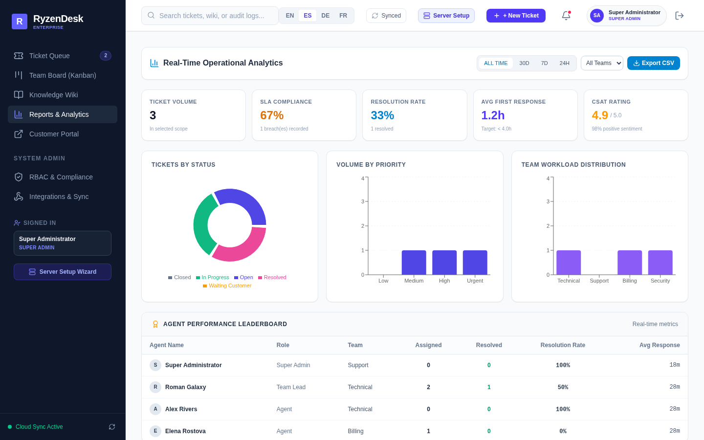Image resolution: width=704 pixels, height=440 pixels.
Task: Select the 24H time range
Action: pyautogui.click(x=564, y=63)
